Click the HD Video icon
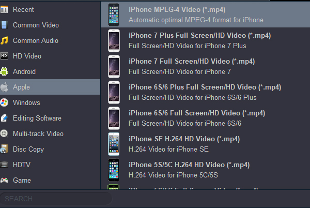 (5, 56)
